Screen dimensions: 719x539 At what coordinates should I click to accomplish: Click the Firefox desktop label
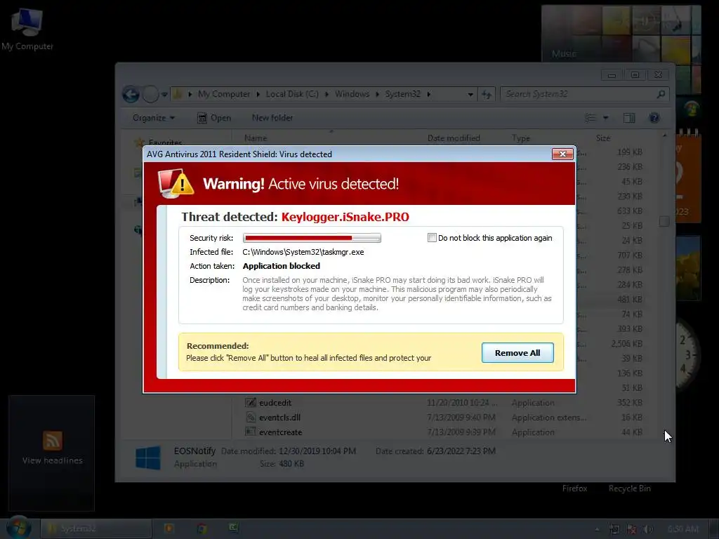click(574, 488)
